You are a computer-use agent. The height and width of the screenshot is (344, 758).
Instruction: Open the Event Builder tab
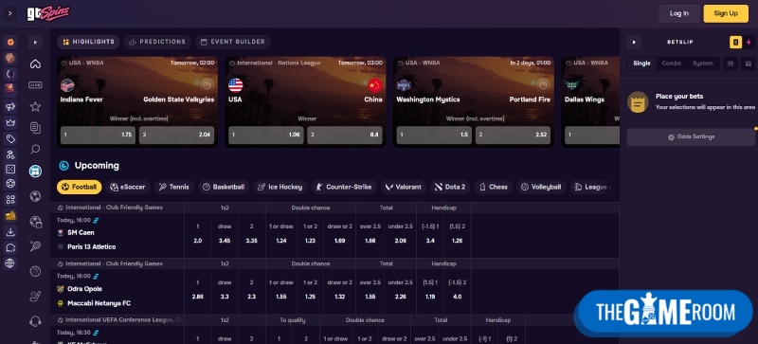point(232,42)
